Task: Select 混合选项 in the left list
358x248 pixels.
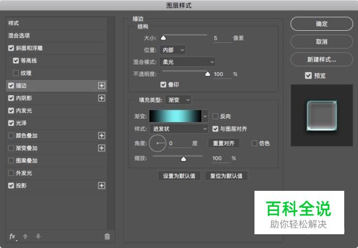Action: point(56,36)
